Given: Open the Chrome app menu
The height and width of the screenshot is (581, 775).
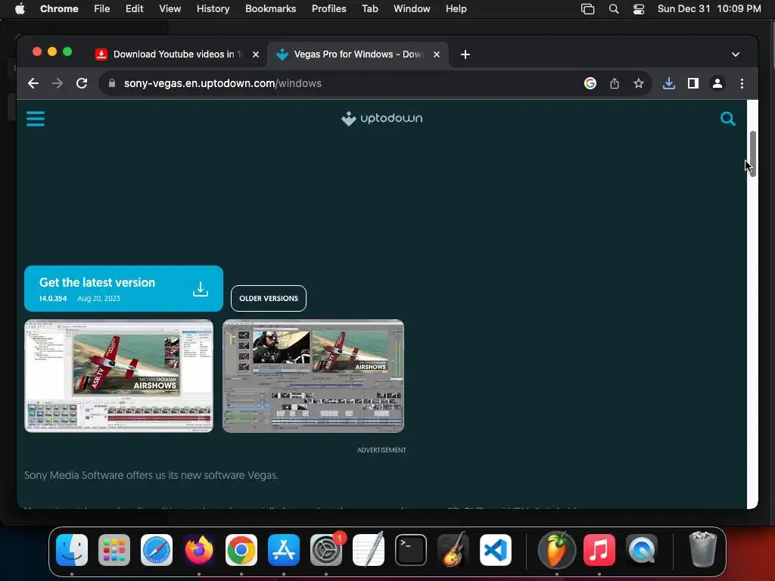Looking at the screenshot, I should 59,9.
